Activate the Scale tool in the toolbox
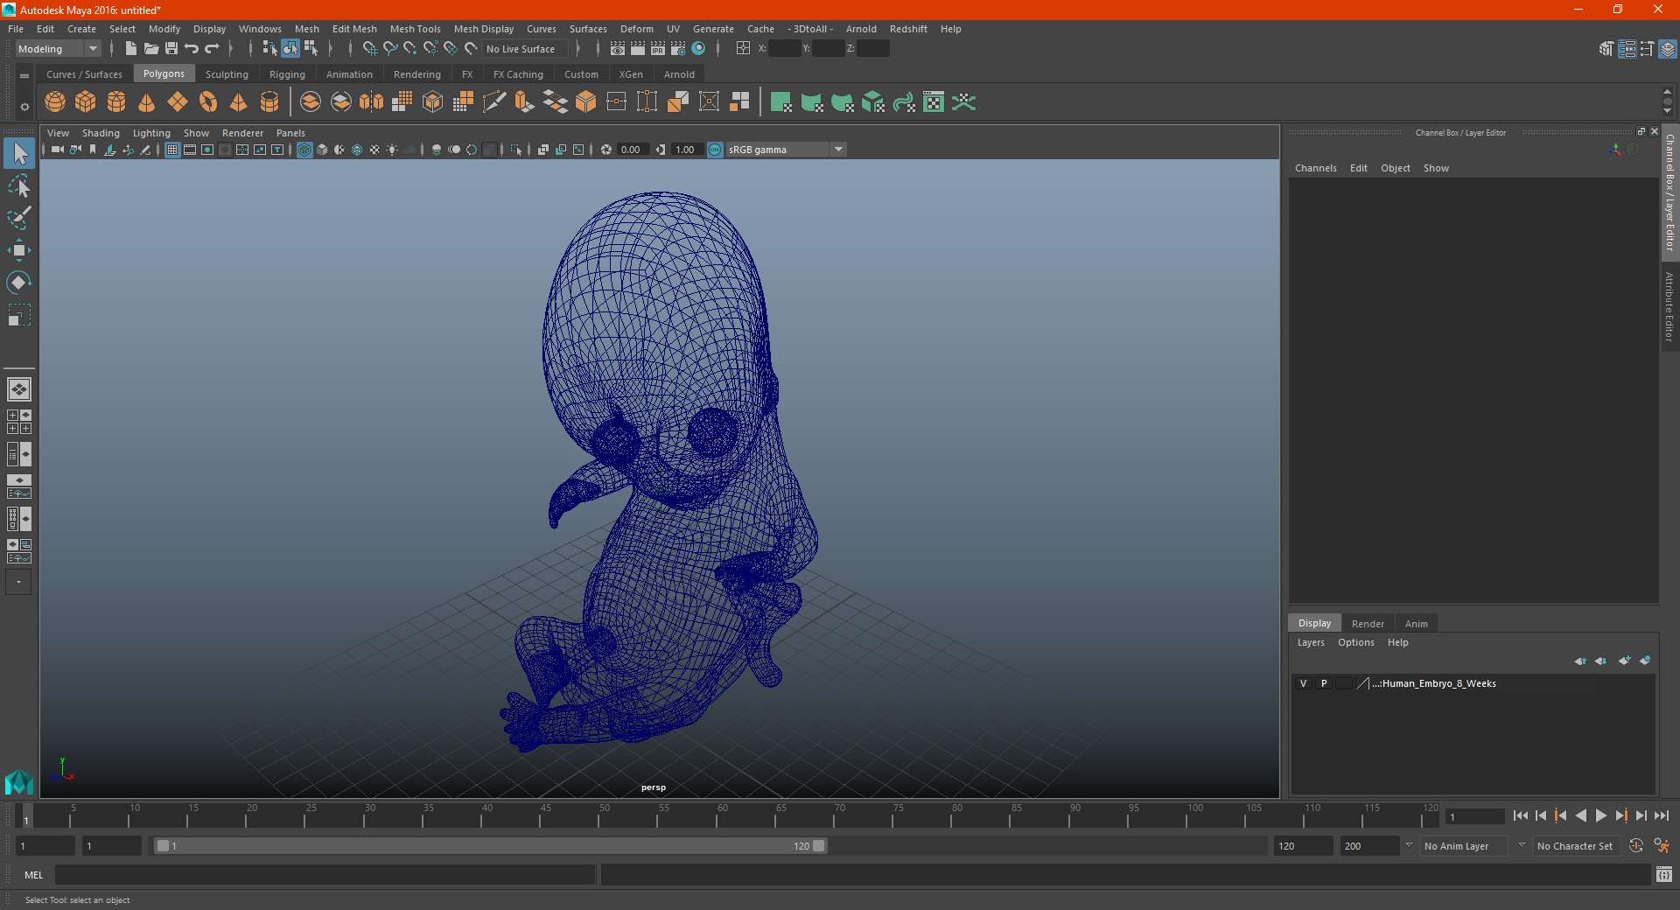Screen dimensions: 1680x910 (x=18, y=315)
